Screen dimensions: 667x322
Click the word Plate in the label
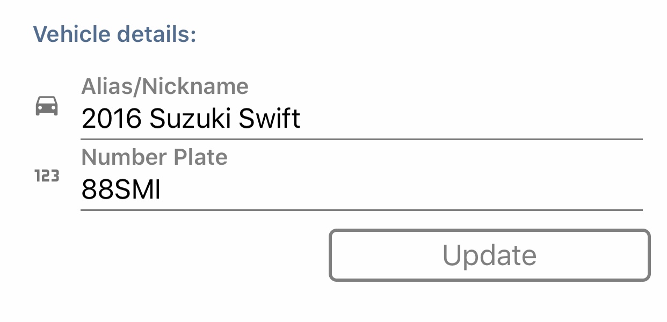click(x=201, y=157)
